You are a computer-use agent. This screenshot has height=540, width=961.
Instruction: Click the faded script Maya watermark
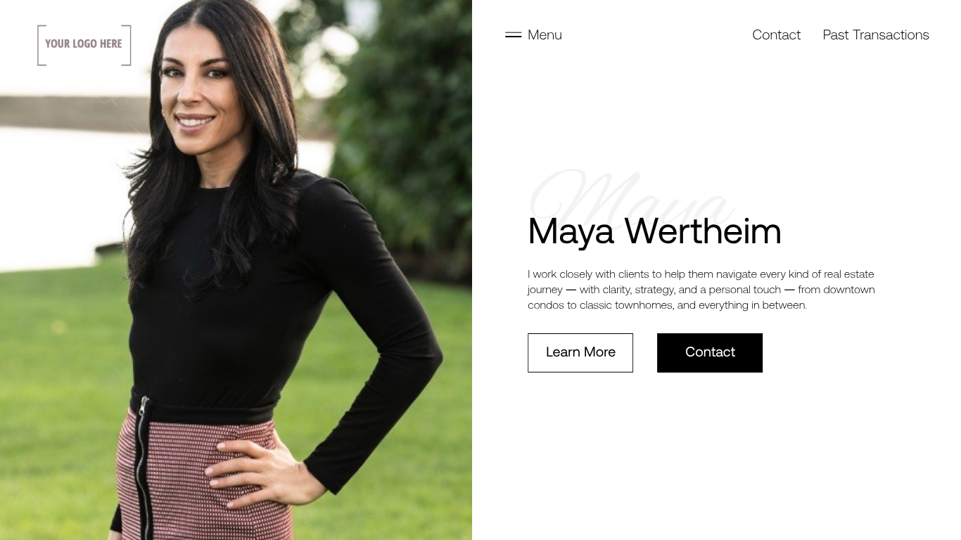[632, 193]
